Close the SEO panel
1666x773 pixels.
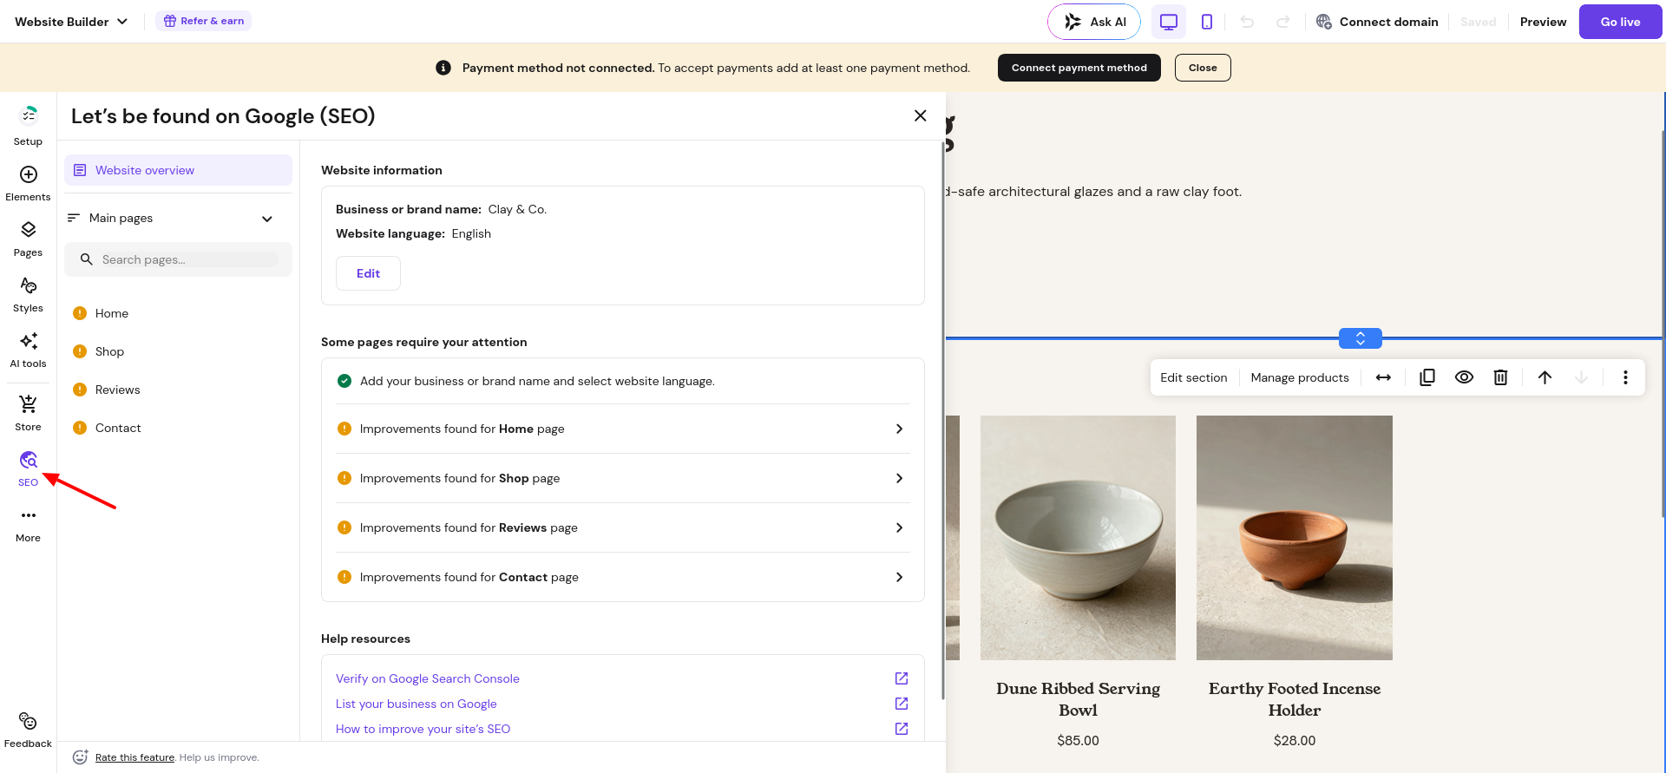921,115
